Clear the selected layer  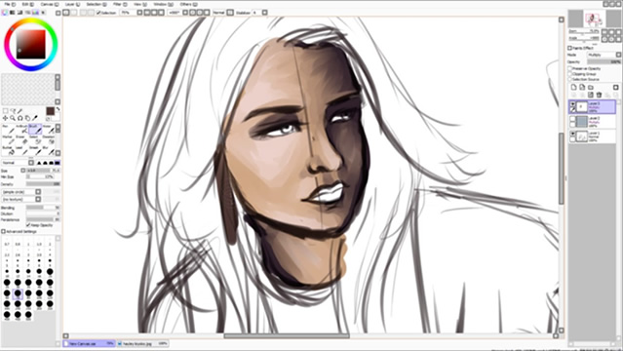(591, 95)
